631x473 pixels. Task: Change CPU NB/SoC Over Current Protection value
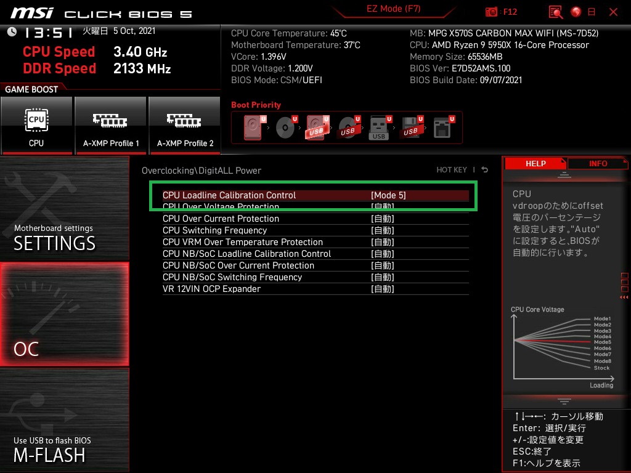click(382, 265)
